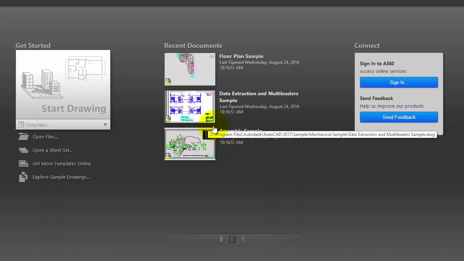464x261 pixels.
Task: Open Explore Sample Drawings...
Action: click(61, 177)
